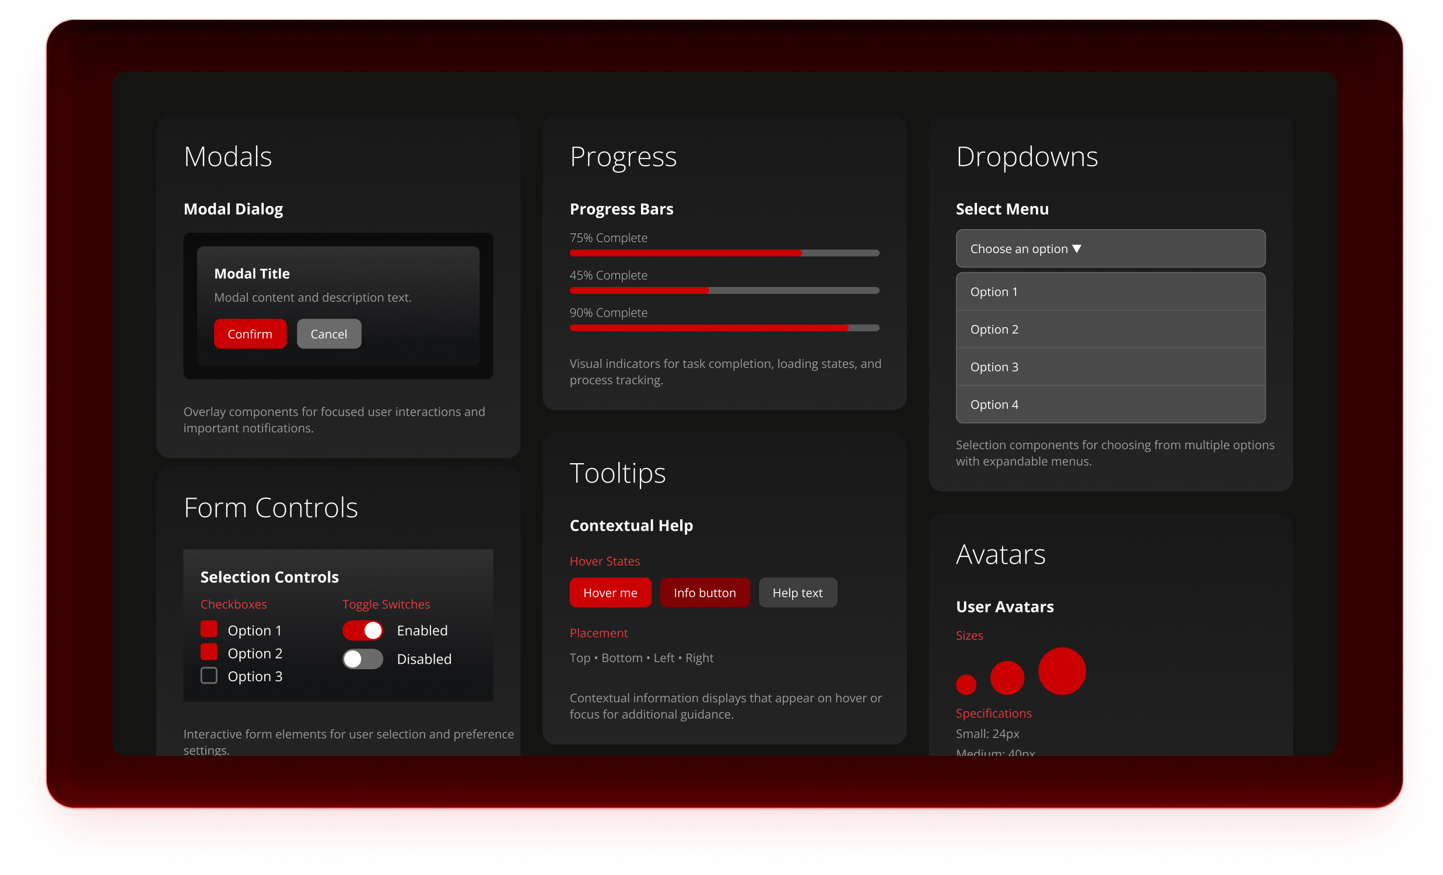Viewport: 1443px width, 875px height.
Task: Check the Option 3 checkbox
Action: click(x=209, y=675)
